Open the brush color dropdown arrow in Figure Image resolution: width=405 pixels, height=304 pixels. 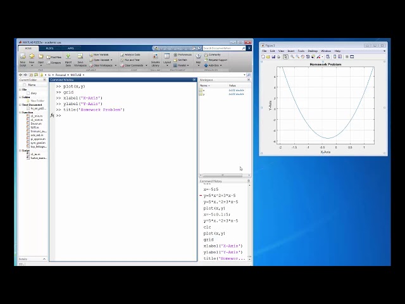[322, 57]
